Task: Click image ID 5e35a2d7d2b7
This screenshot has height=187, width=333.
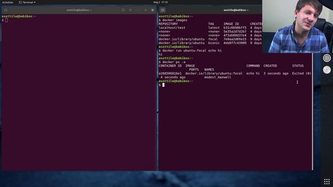Action: click(235, 32)
